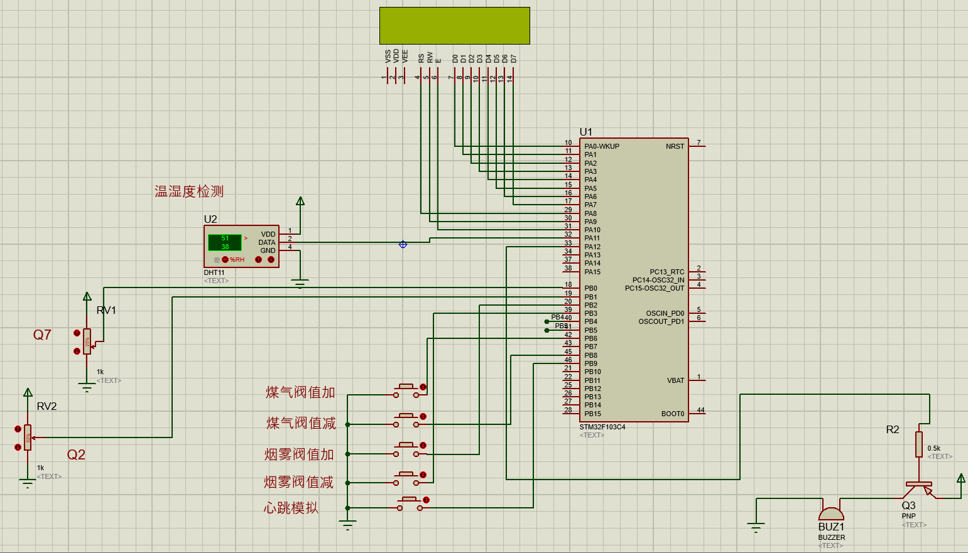Click the STM32F103C4 part name text

pos(602,427)
